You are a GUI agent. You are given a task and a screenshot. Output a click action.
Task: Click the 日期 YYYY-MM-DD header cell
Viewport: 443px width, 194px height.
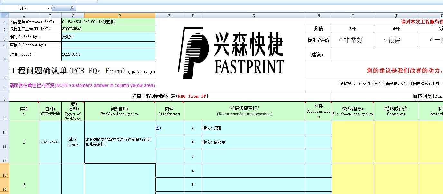coord(50,111)
